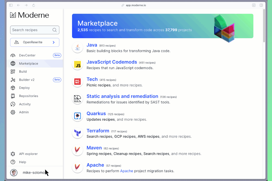Screen dimensions: 272x181
Task: Click Cleanup recipes under Maven
Action: (x=127, y=154)
